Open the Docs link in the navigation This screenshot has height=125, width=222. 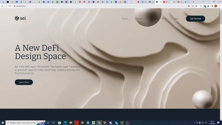(164, 18)
